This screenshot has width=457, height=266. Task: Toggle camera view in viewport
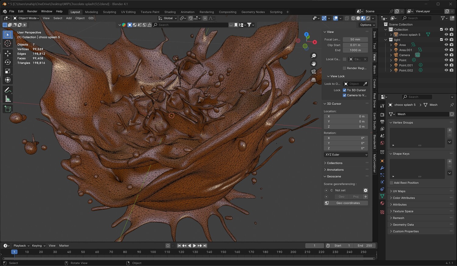314,72
